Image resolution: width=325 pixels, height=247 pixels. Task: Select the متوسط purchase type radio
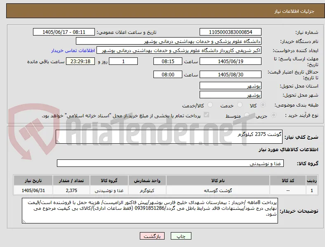tap(247, 115)
